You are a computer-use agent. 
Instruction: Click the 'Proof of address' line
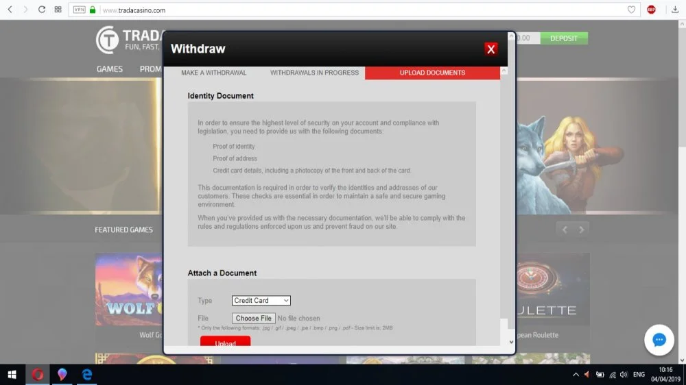click(235, 158)
